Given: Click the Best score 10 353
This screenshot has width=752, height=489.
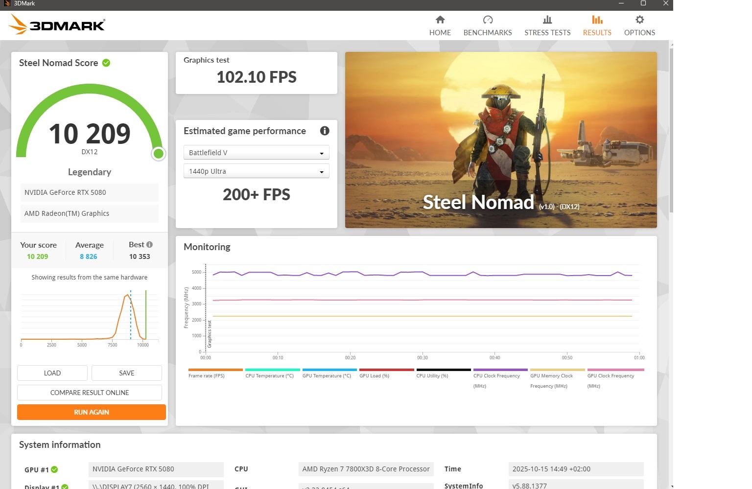Looking at the screenshot, I should pyautogui.click(x=140, y=256).
